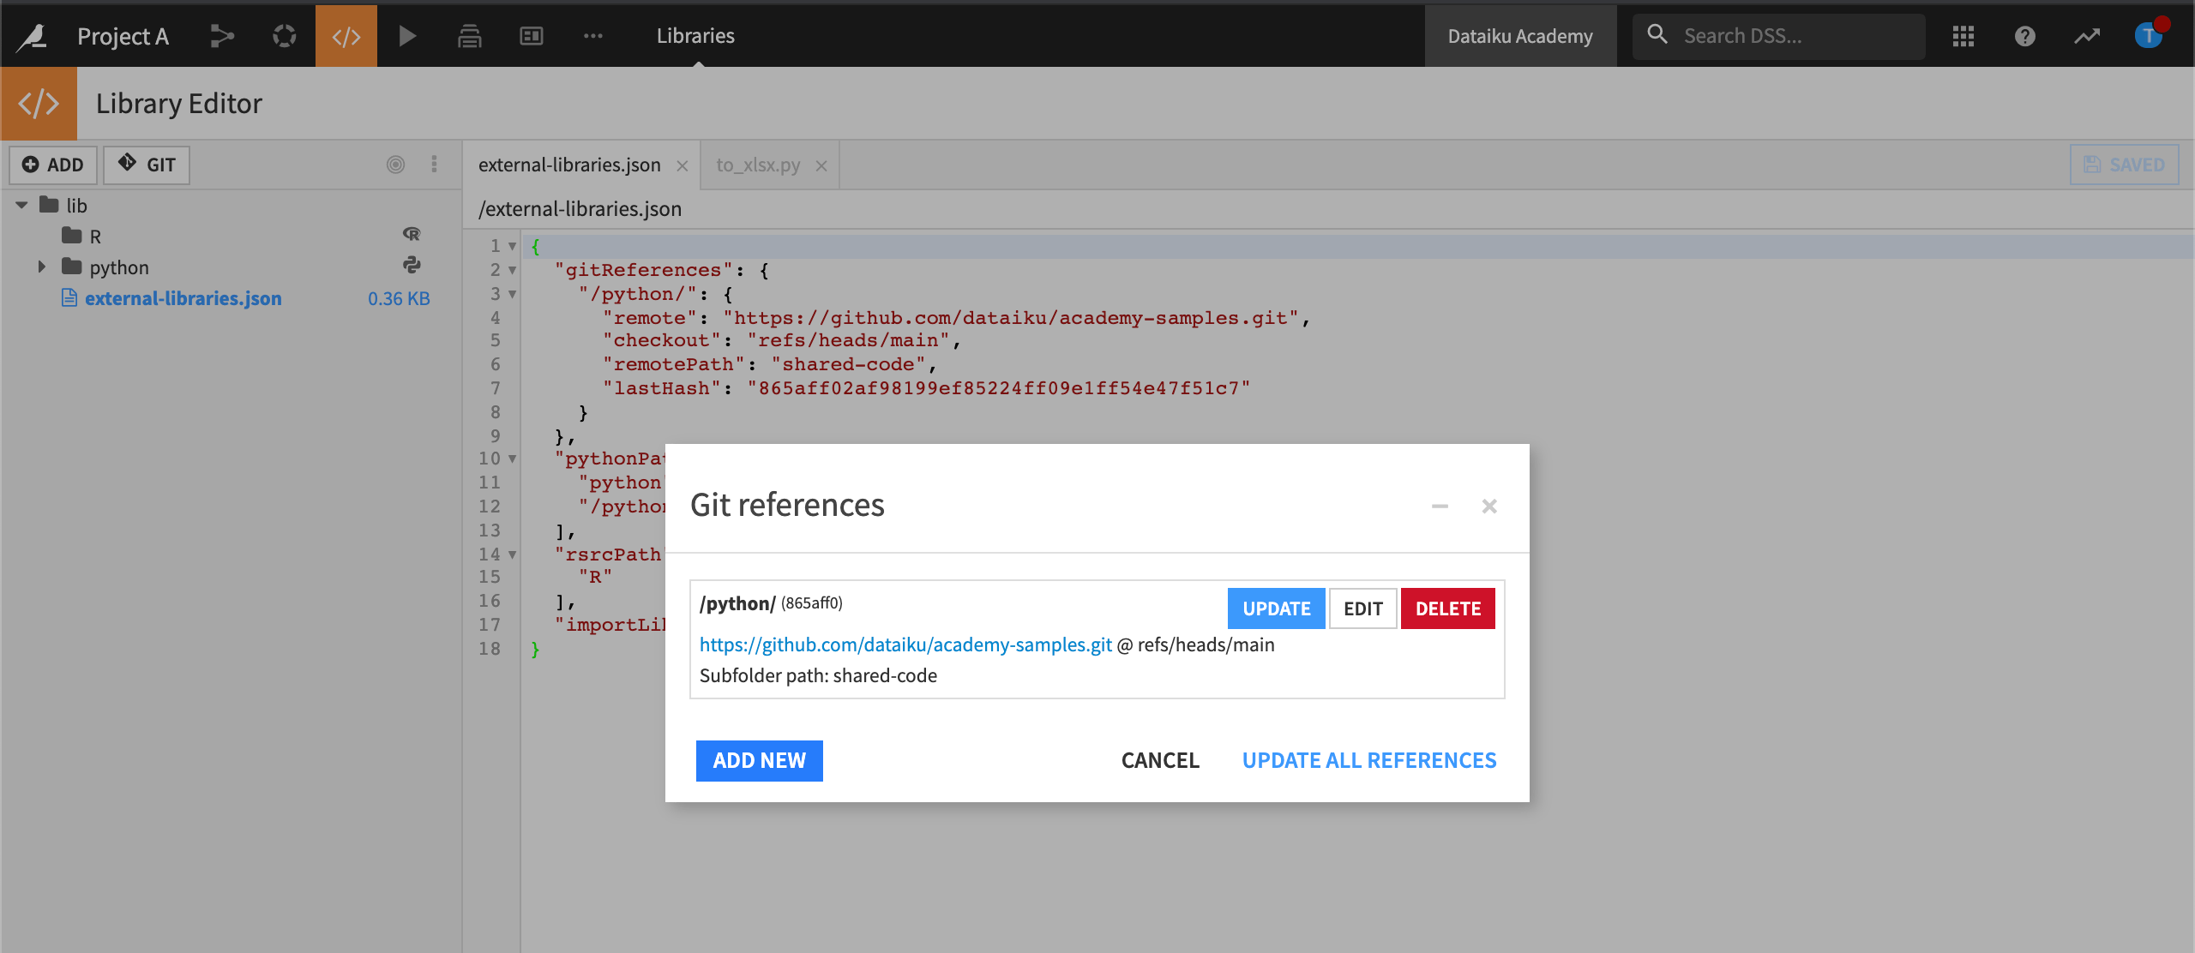Click ADD NEW to add git reference
The height and width of the screenshot is (953, 2195).
[x=759, y=760]
